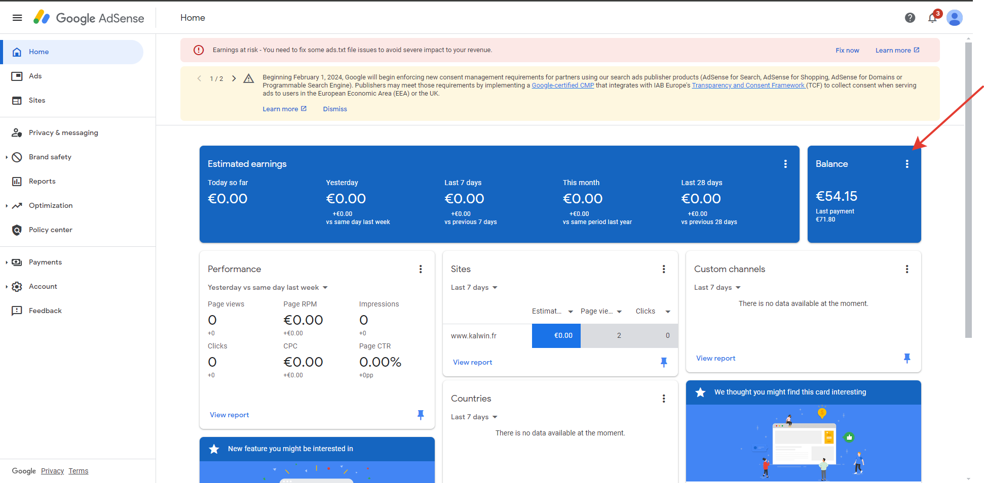Click the Reports chart icon
Viewport: 984px width, 483px height.
tap(17, 182)
